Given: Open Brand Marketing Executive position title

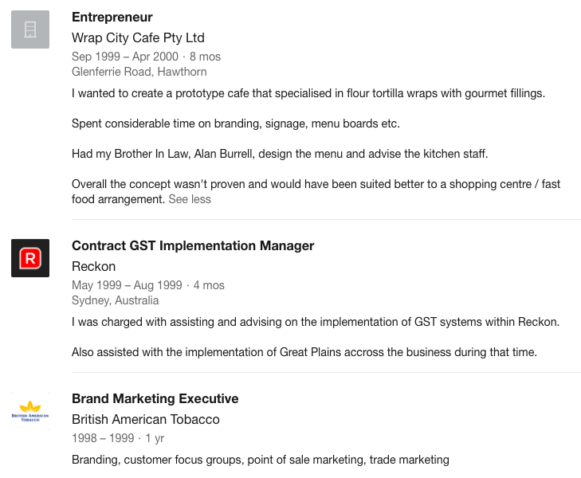Looking at the screenshot, I should 155,399.
